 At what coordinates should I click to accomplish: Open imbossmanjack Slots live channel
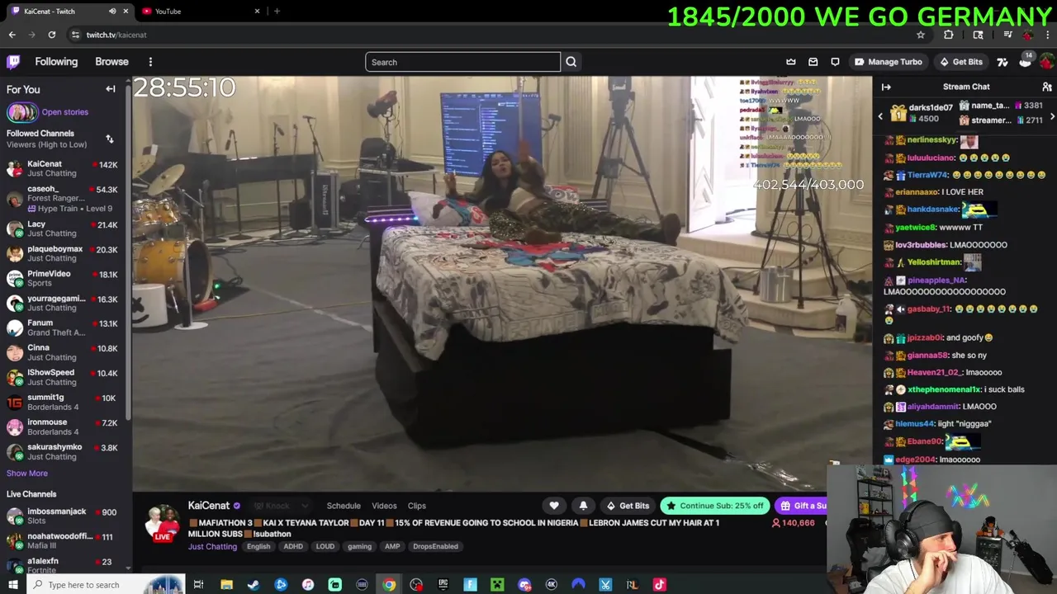[x=63, y=516]
